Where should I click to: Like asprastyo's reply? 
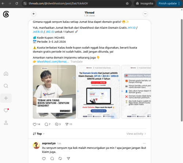tap(44, 159)
